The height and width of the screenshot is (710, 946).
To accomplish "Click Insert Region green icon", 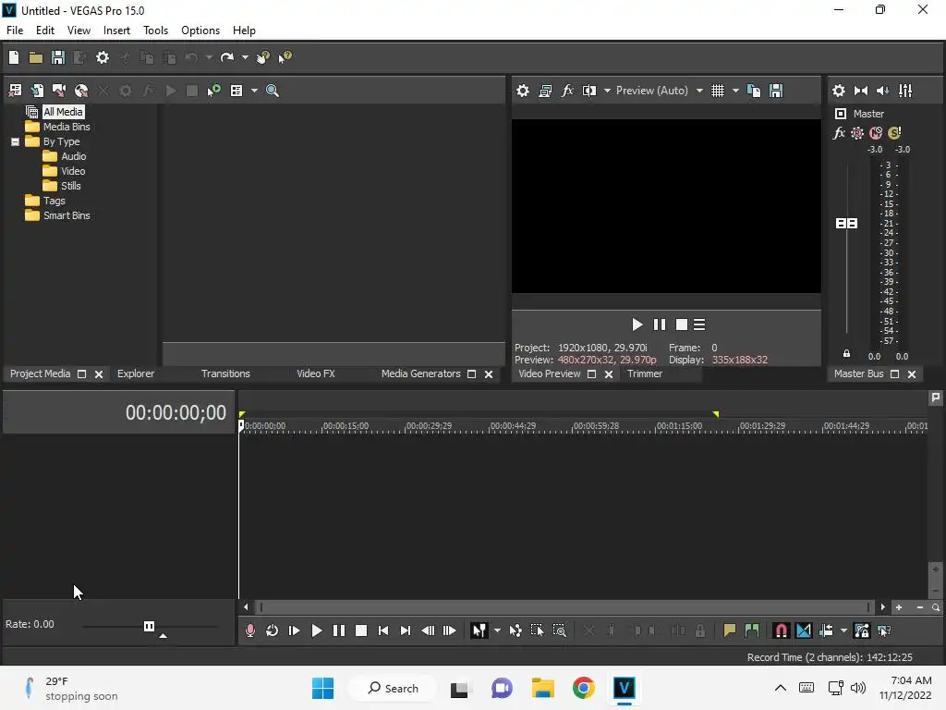I will click(752, 630).
